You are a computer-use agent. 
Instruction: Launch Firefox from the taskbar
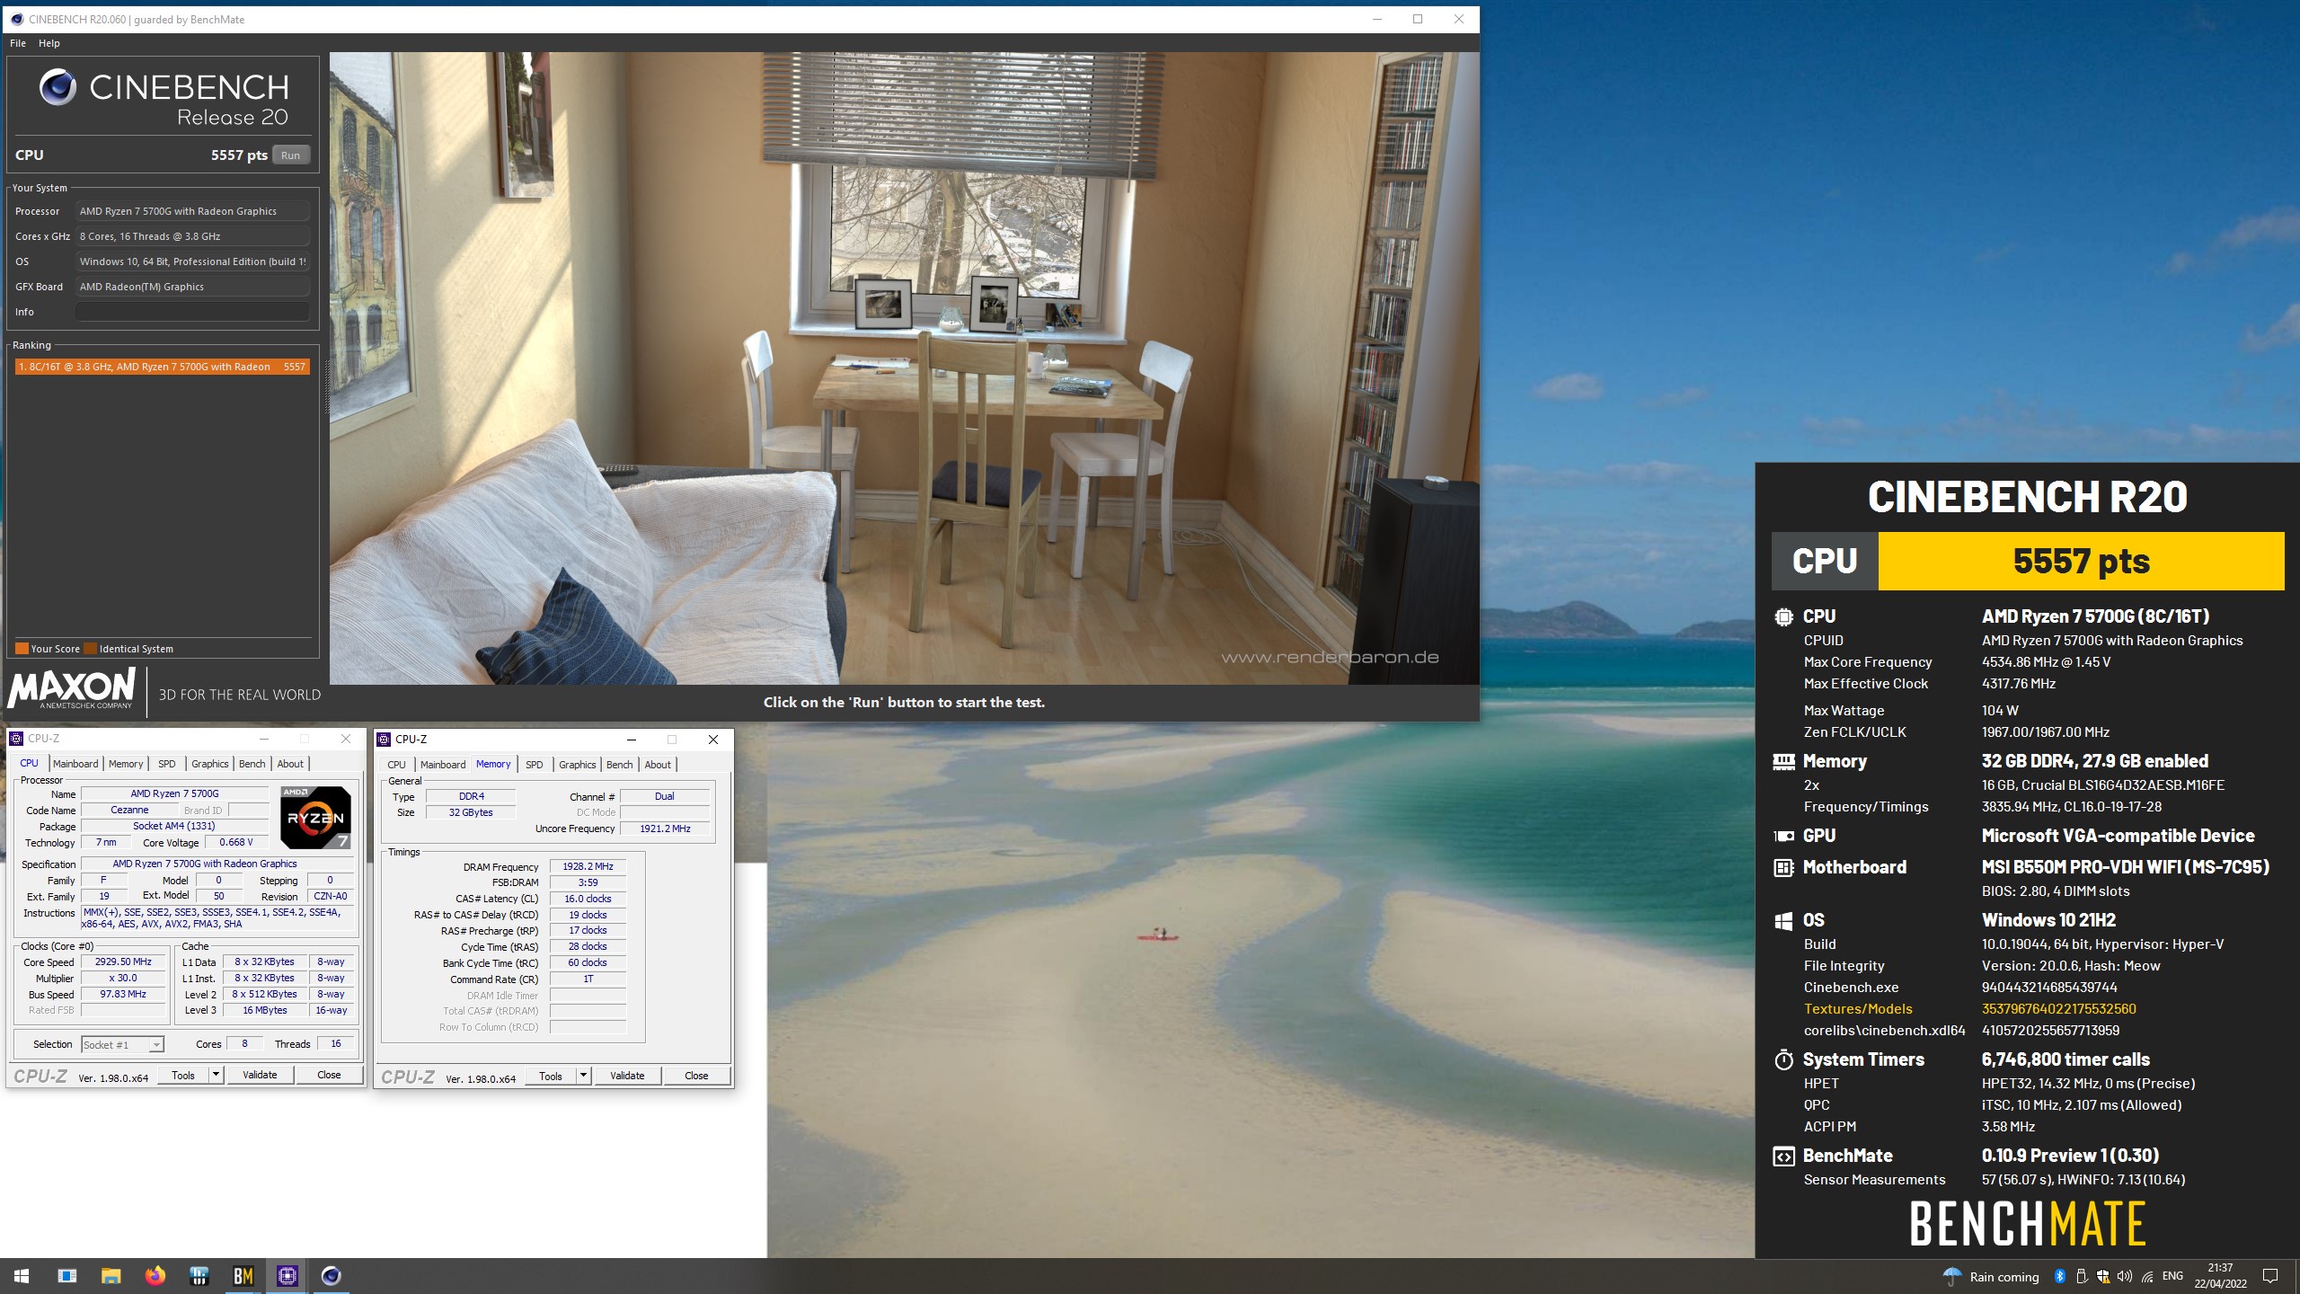[x=155, y=1276]
